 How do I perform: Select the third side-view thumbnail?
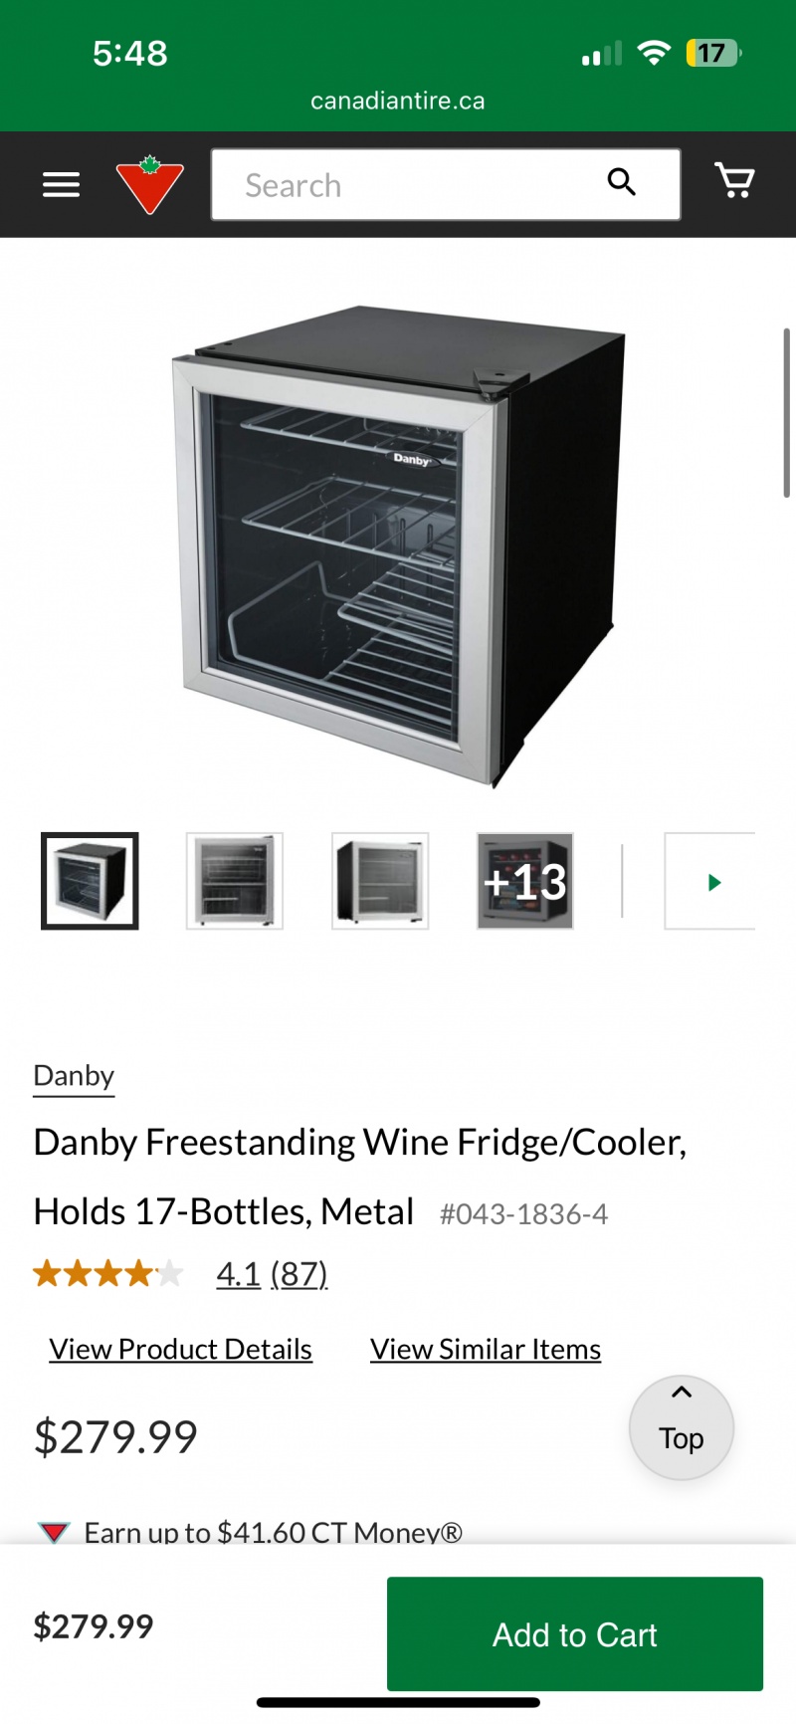(380, 881)
